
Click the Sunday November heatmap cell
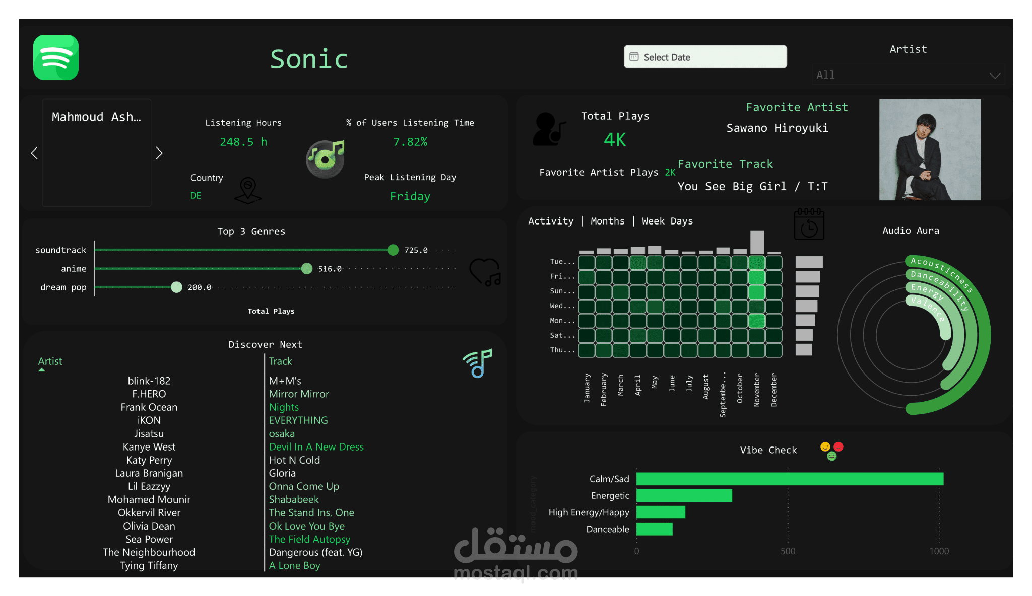(x=757, y=291)
